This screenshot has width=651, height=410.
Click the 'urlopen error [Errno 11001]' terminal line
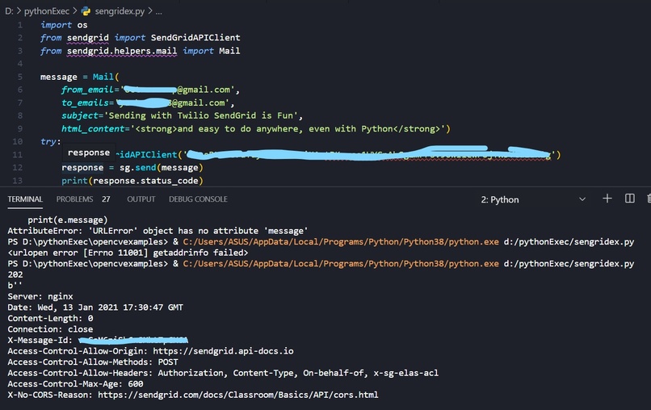pyautogui.click(x=128, y=253)
